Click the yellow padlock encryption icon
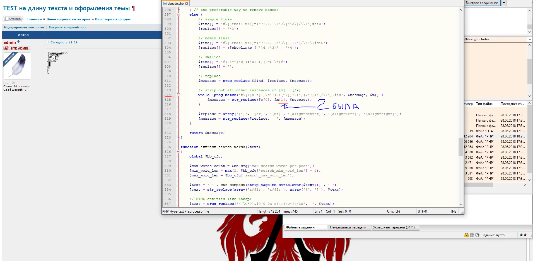This screenshot has height=261, width=533. 466,235
